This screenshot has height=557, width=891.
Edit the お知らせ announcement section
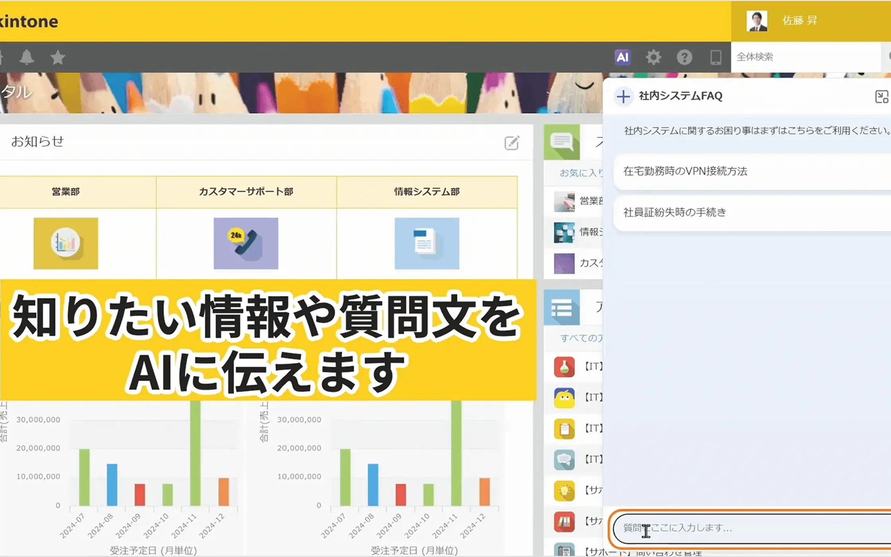pyautogui.click(x=512, y=142)
